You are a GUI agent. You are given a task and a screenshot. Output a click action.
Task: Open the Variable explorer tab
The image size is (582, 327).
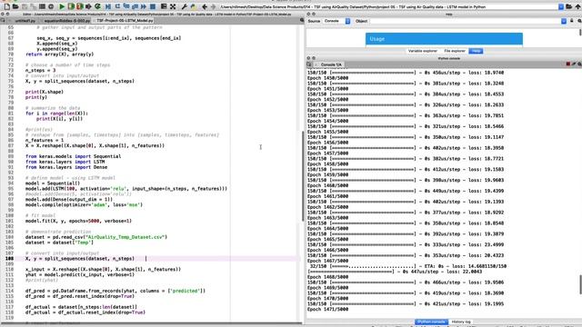422,51
